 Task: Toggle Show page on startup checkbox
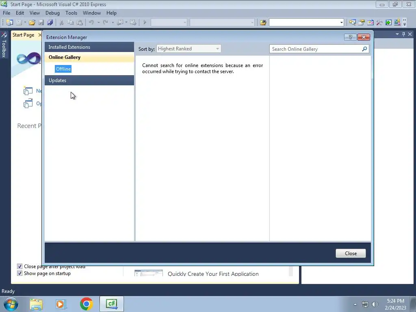(19, 273)
